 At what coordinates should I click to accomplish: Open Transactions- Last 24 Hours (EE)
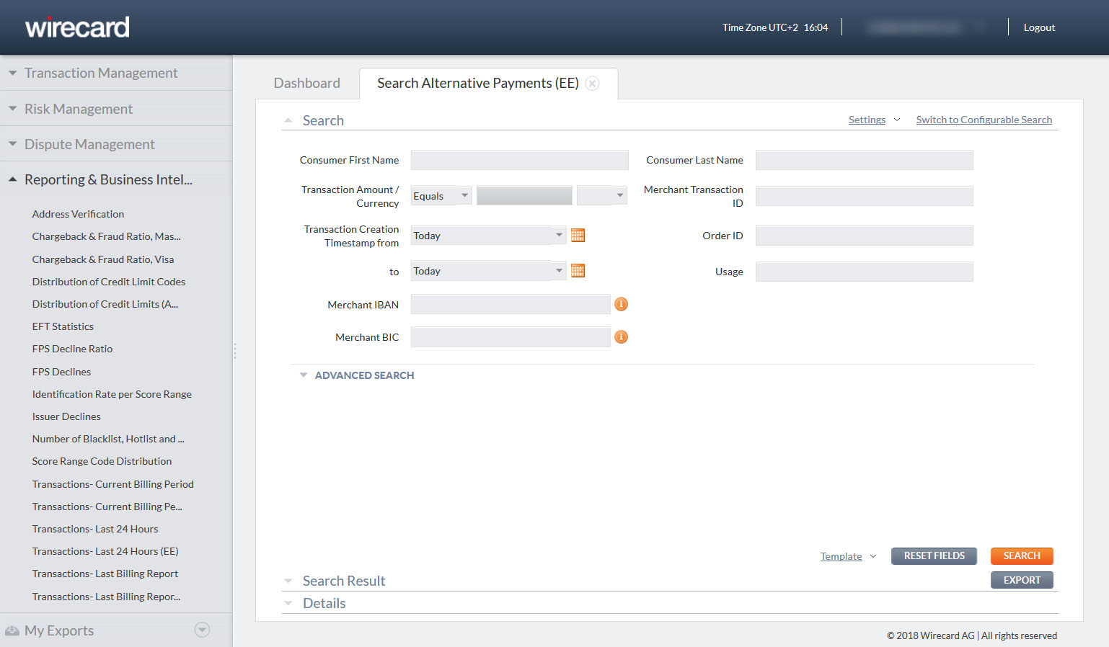(x=105, y=551)
